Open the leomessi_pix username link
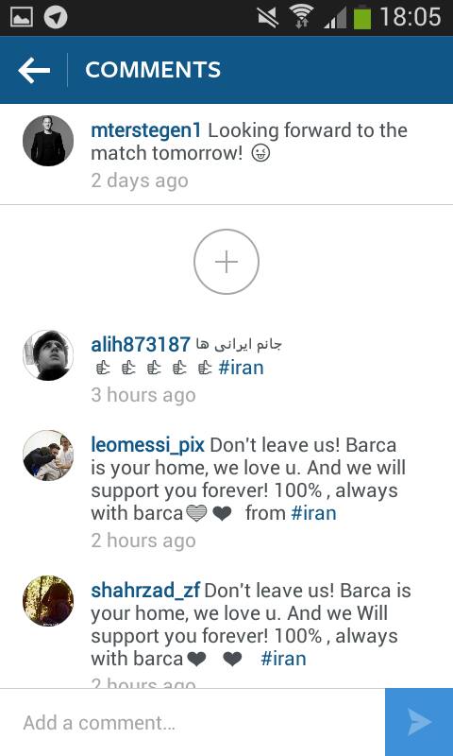 pos(148,444)
